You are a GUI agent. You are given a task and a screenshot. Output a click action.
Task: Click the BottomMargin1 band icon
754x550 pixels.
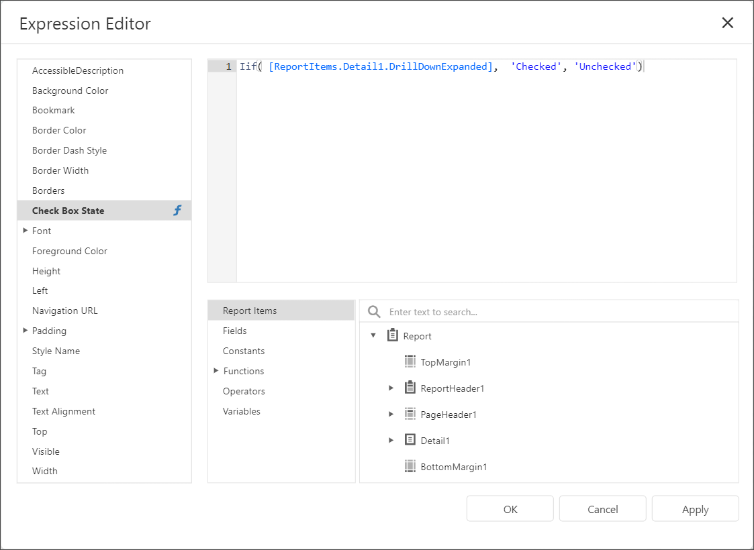click(410, 466)
